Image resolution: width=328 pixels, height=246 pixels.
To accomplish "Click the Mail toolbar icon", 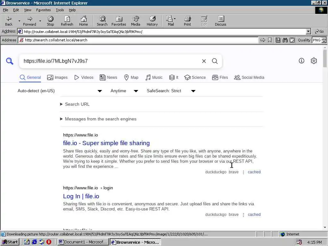I will 171,21.
